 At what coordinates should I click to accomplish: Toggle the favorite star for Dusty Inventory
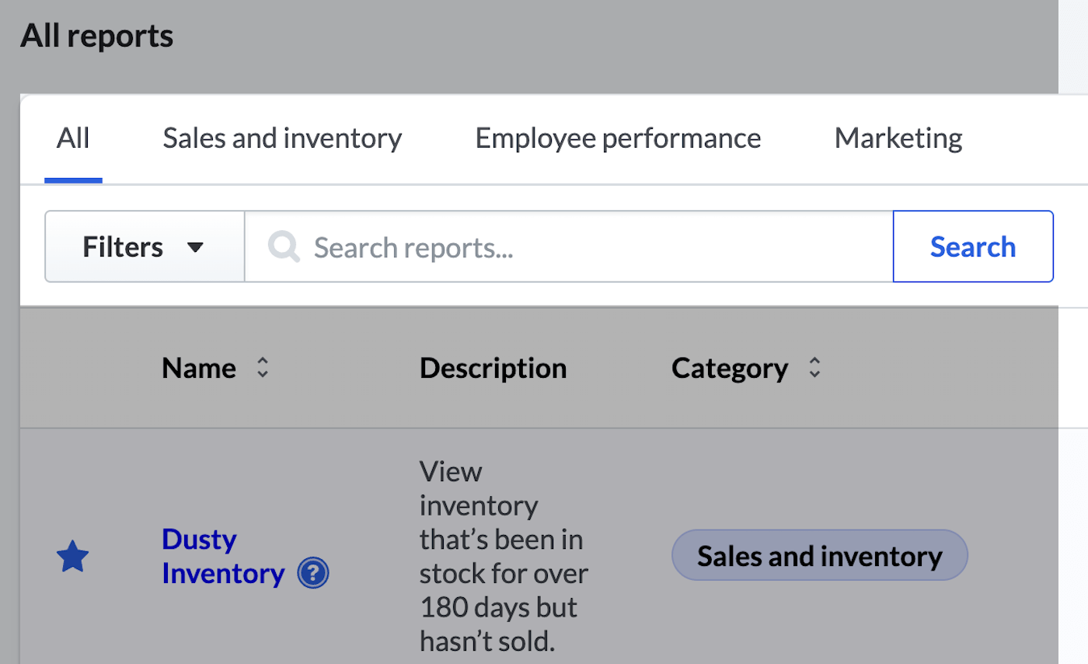(x=73, y=557)
